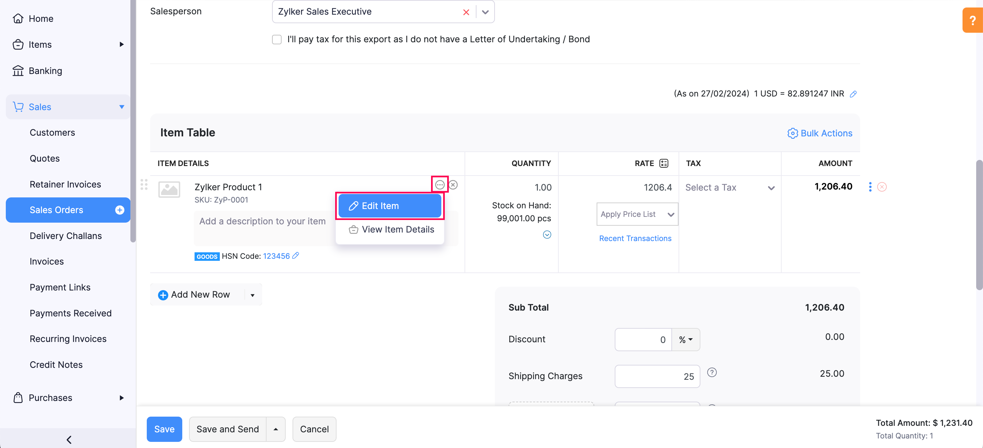Click the stock on hand check circle icon
Viewport: 983px width, 448px height.
pos(547,235)
